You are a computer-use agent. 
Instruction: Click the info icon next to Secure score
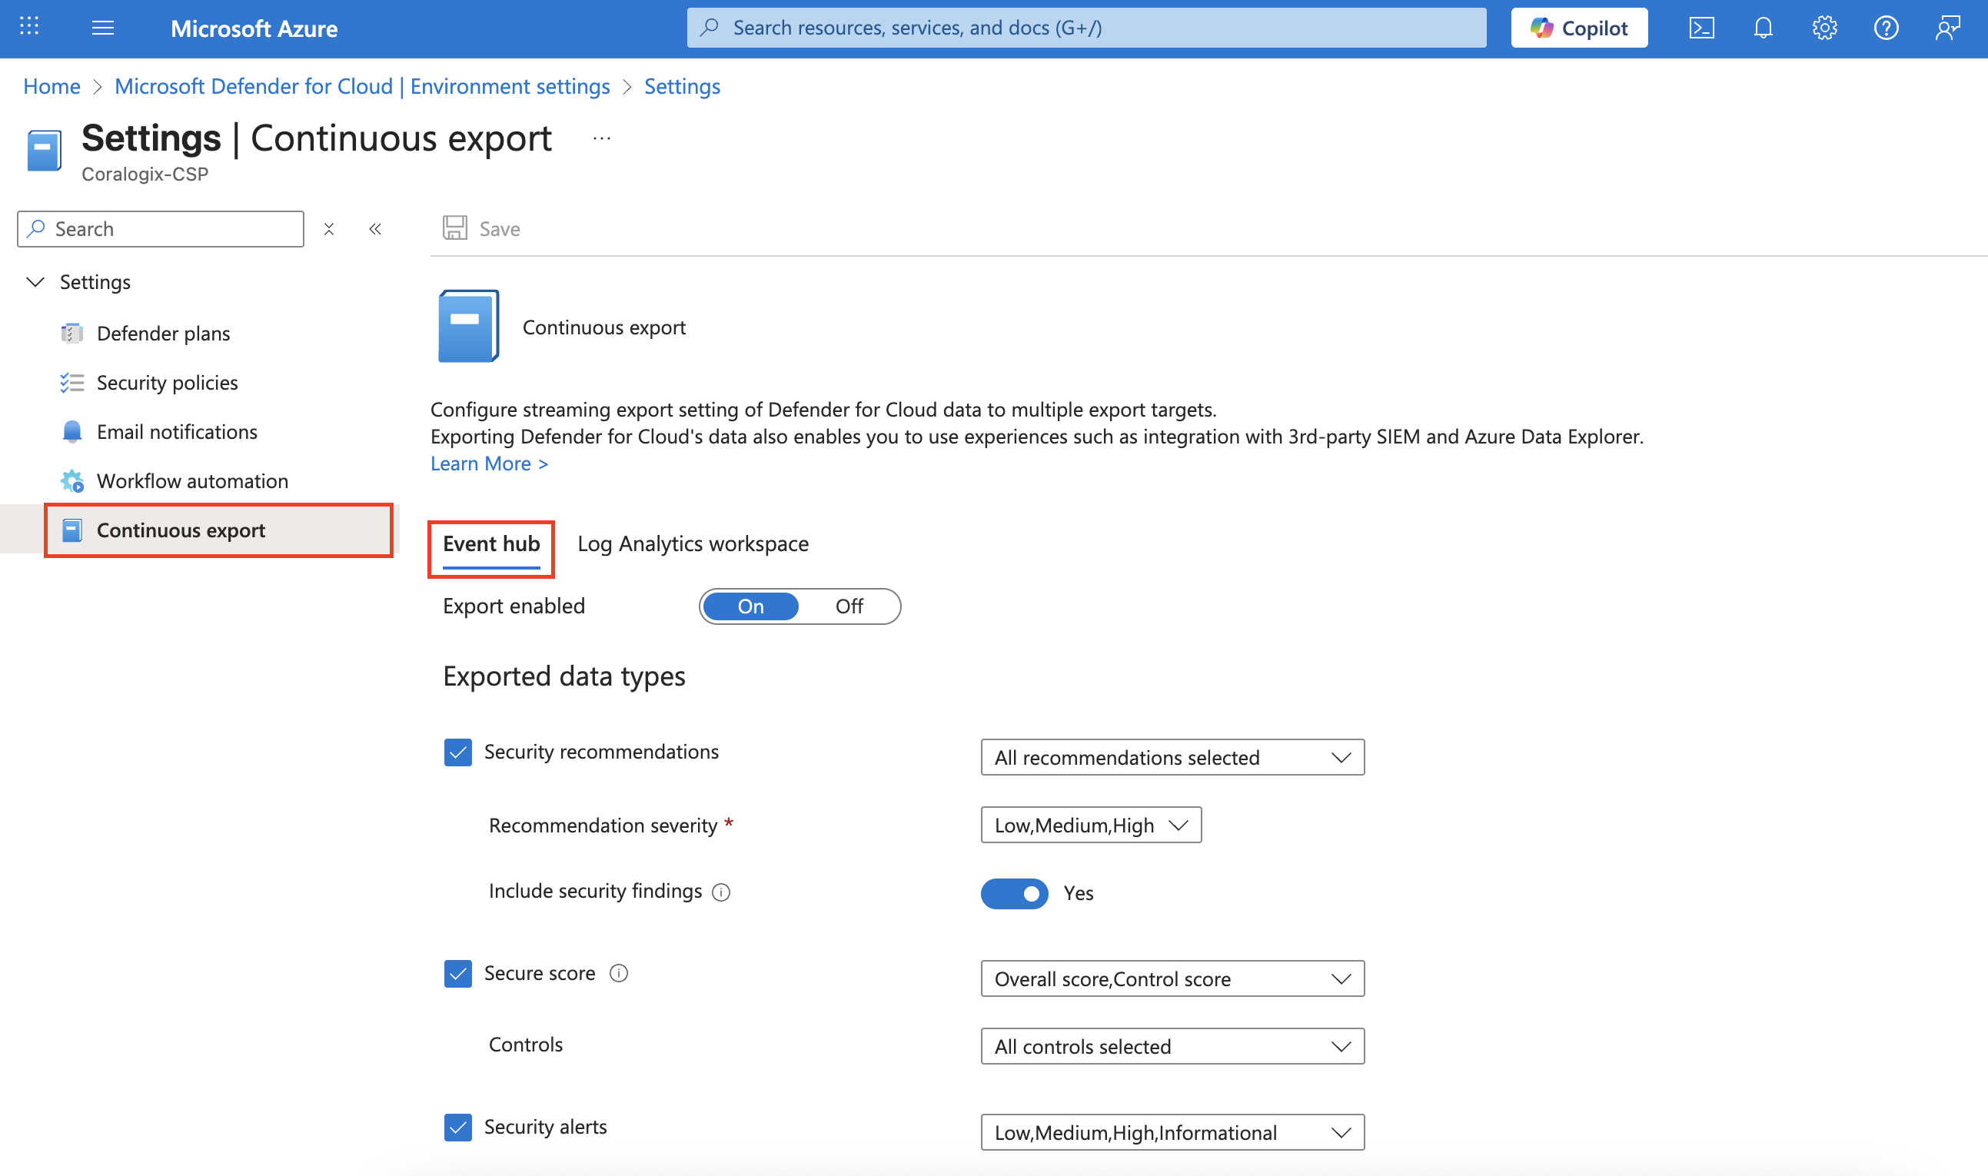pos(619,973)
